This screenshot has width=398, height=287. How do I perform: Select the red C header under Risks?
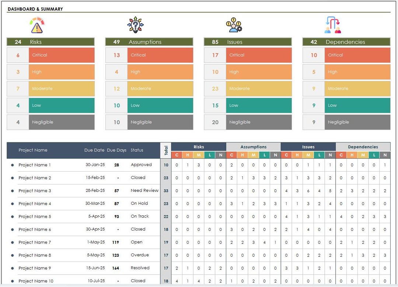[x=177, y=155]
